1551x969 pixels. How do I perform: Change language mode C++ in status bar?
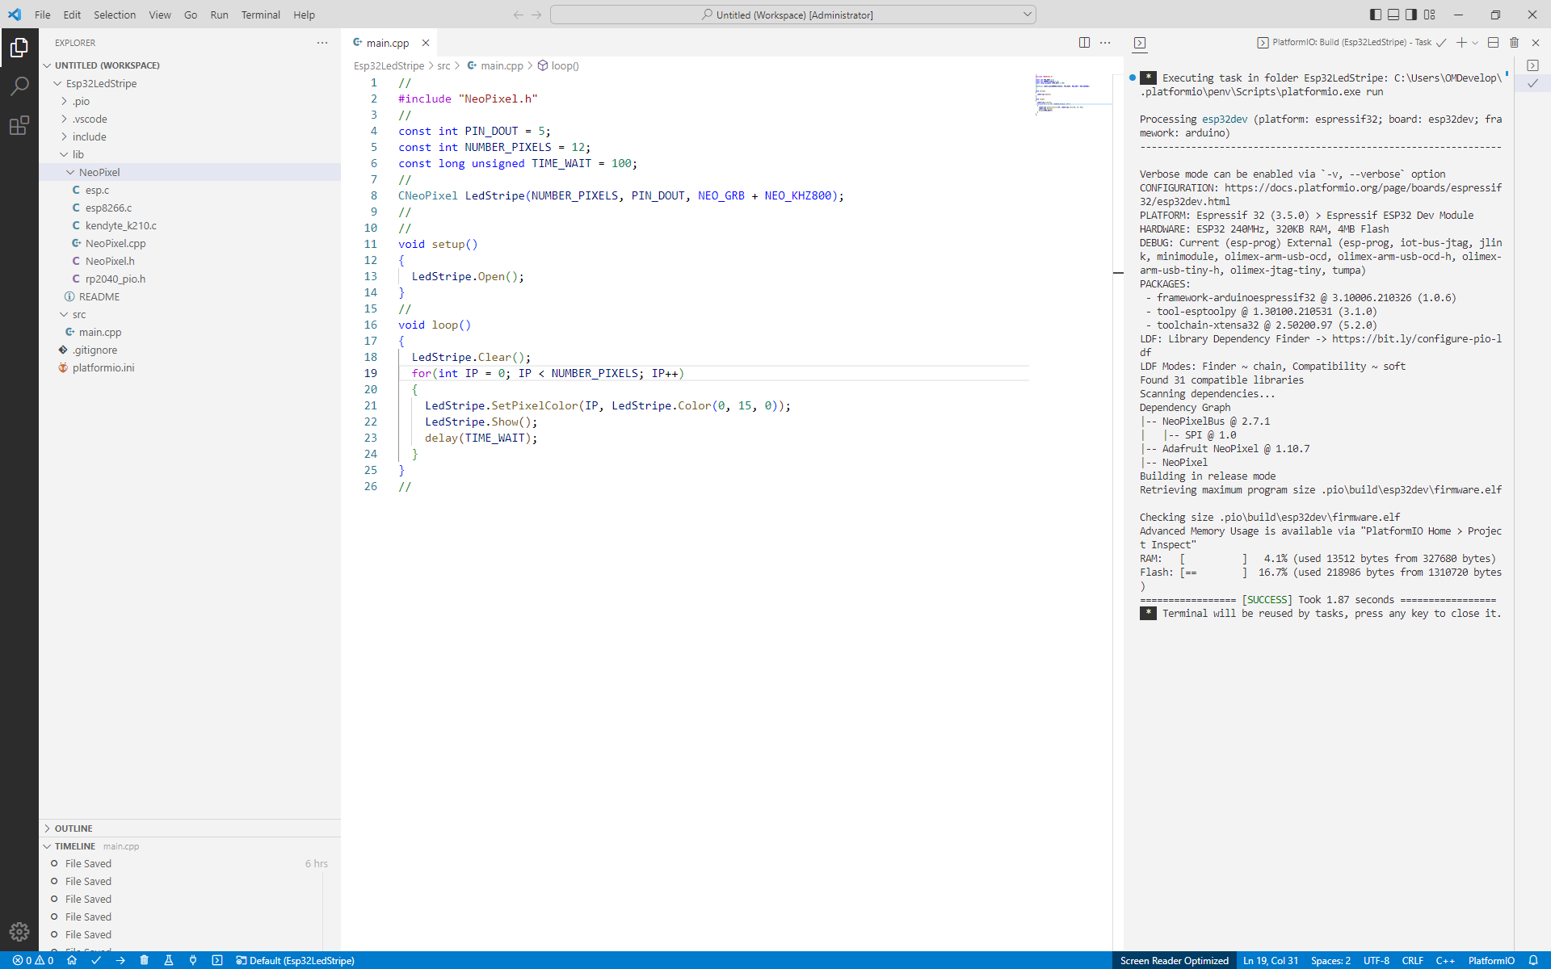click(1445, 960)
